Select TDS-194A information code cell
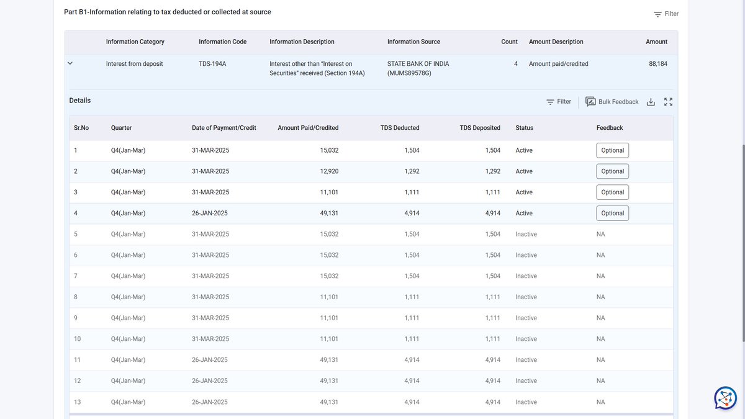Screen dimensions: 745x419 point(212,64)
